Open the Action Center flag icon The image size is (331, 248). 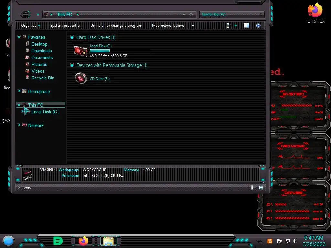click(280, 241)
